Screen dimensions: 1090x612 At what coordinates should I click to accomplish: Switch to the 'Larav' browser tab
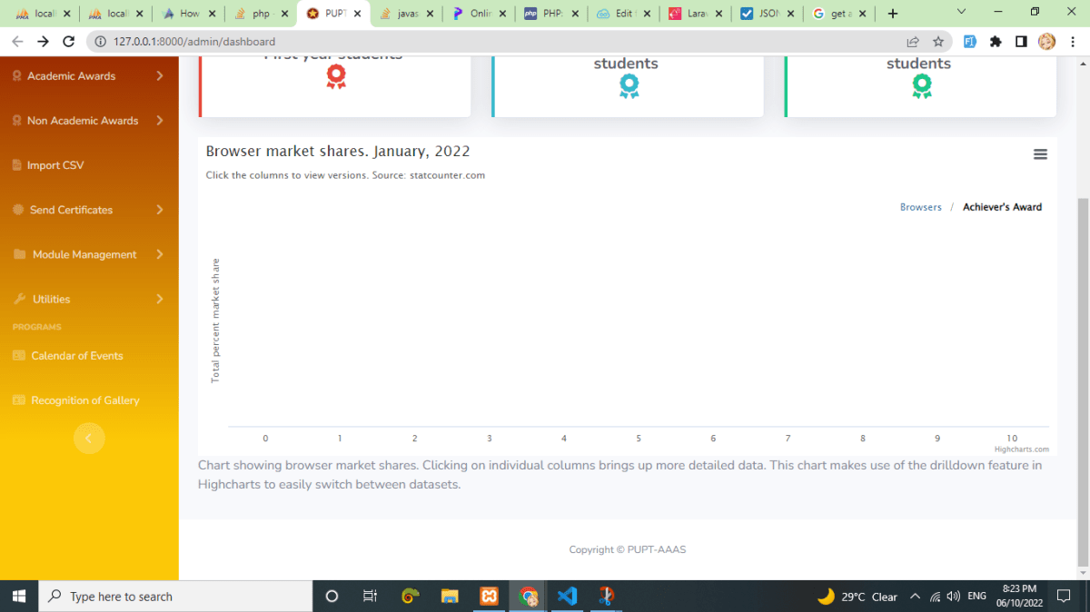695,14
